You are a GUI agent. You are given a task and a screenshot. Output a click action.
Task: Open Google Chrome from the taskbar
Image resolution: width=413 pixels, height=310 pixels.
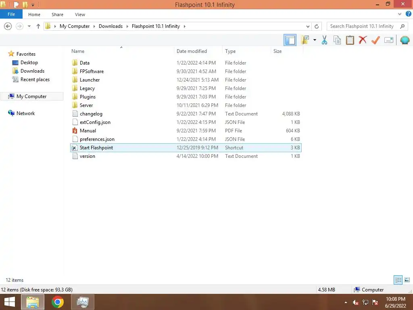tap(57, 302)
